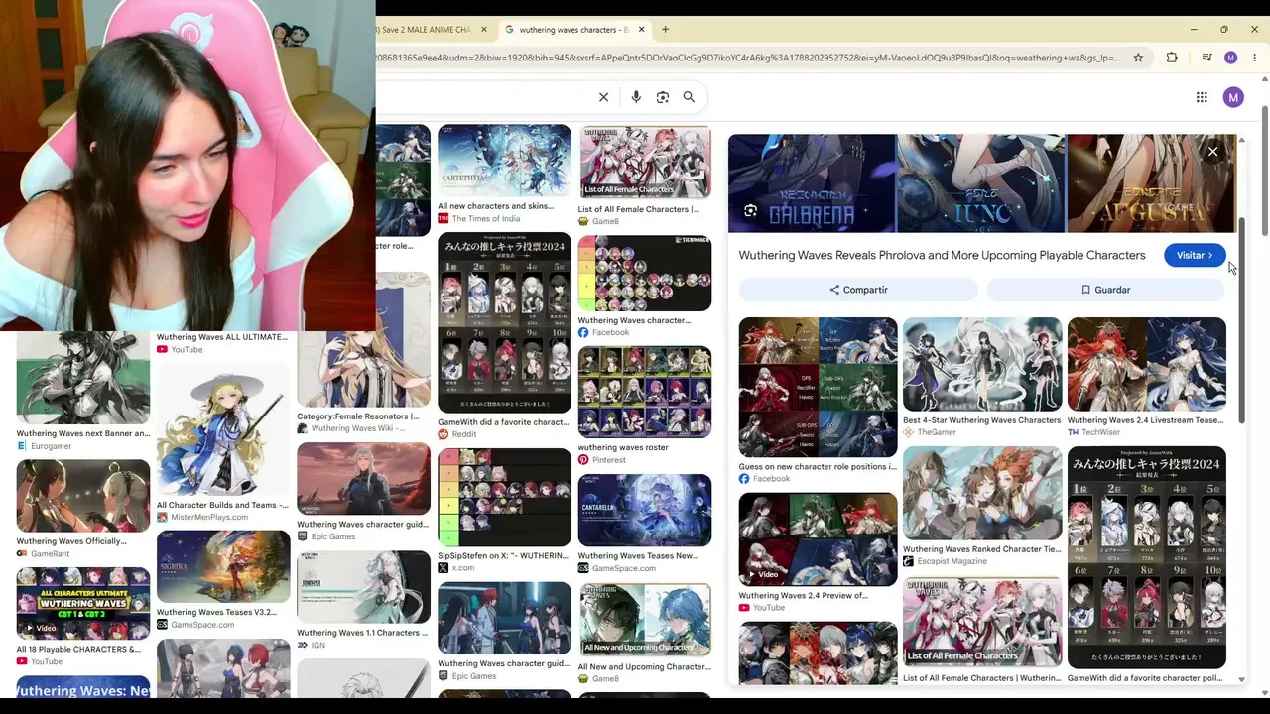Click the MisterMenPlays.com source link
Screen dimensions: 1270x714
[x=209, y=517]
